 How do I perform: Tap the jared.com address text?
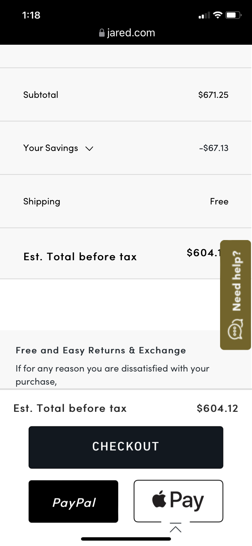coord(131,33)
